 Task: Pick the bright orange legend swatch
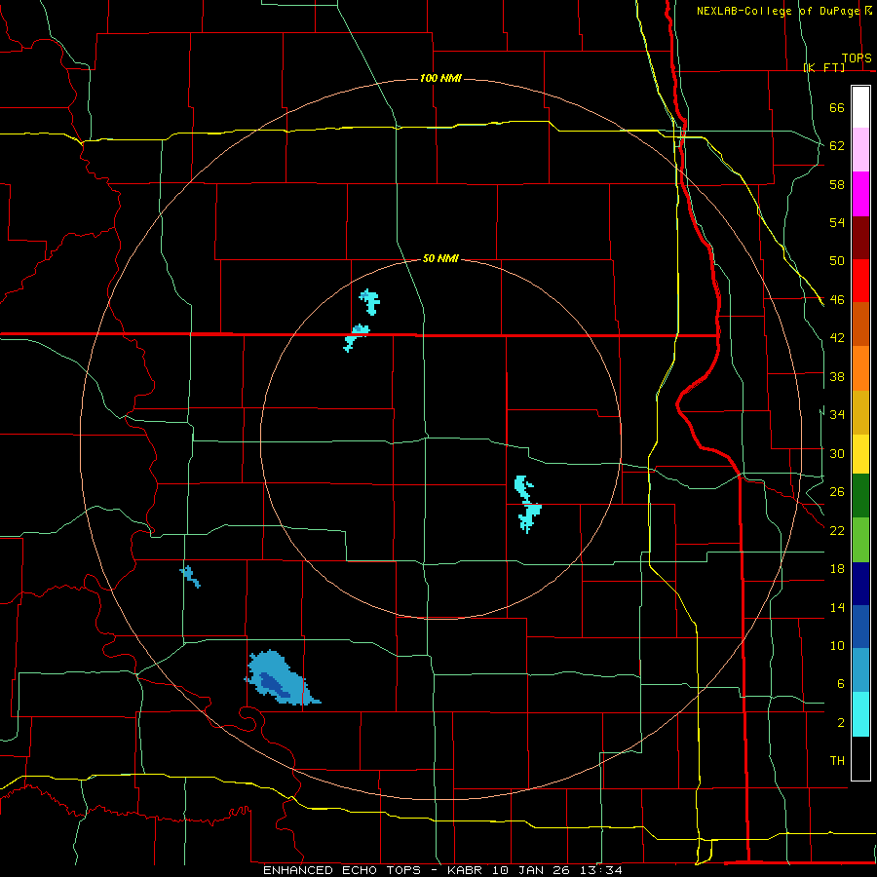pyautogui.click(x=860, y=368)
